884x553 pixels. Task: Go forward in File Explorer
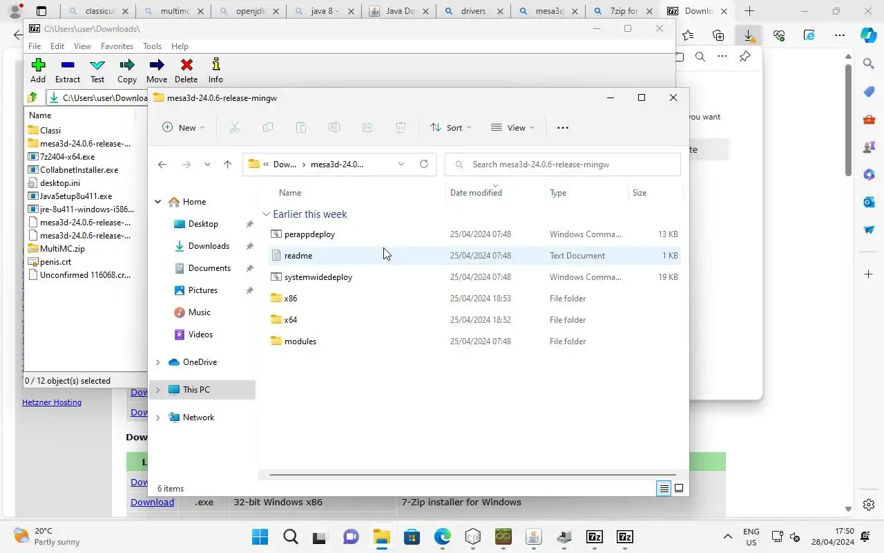click(186, 165)
